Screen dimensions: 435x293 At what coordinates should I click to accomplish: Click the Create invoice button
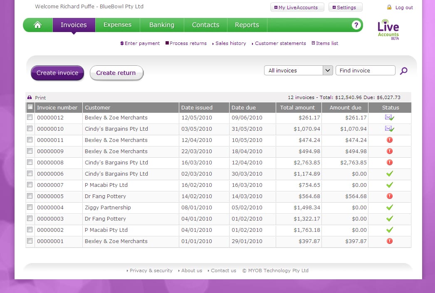[x=57, y=73]
